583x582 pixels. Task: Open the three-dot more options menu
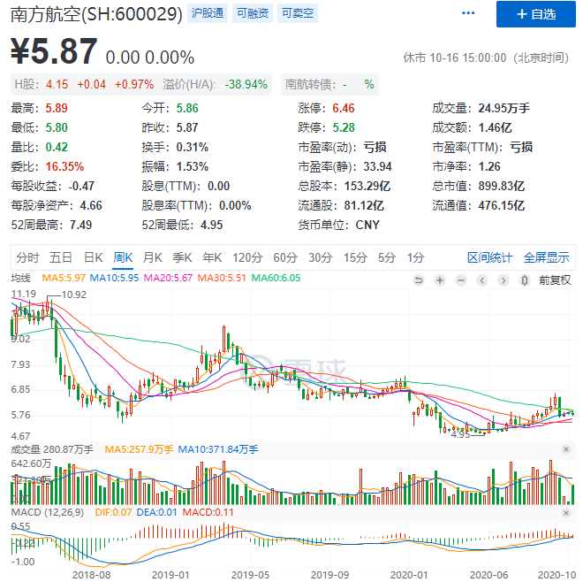[x=468, y=13]
